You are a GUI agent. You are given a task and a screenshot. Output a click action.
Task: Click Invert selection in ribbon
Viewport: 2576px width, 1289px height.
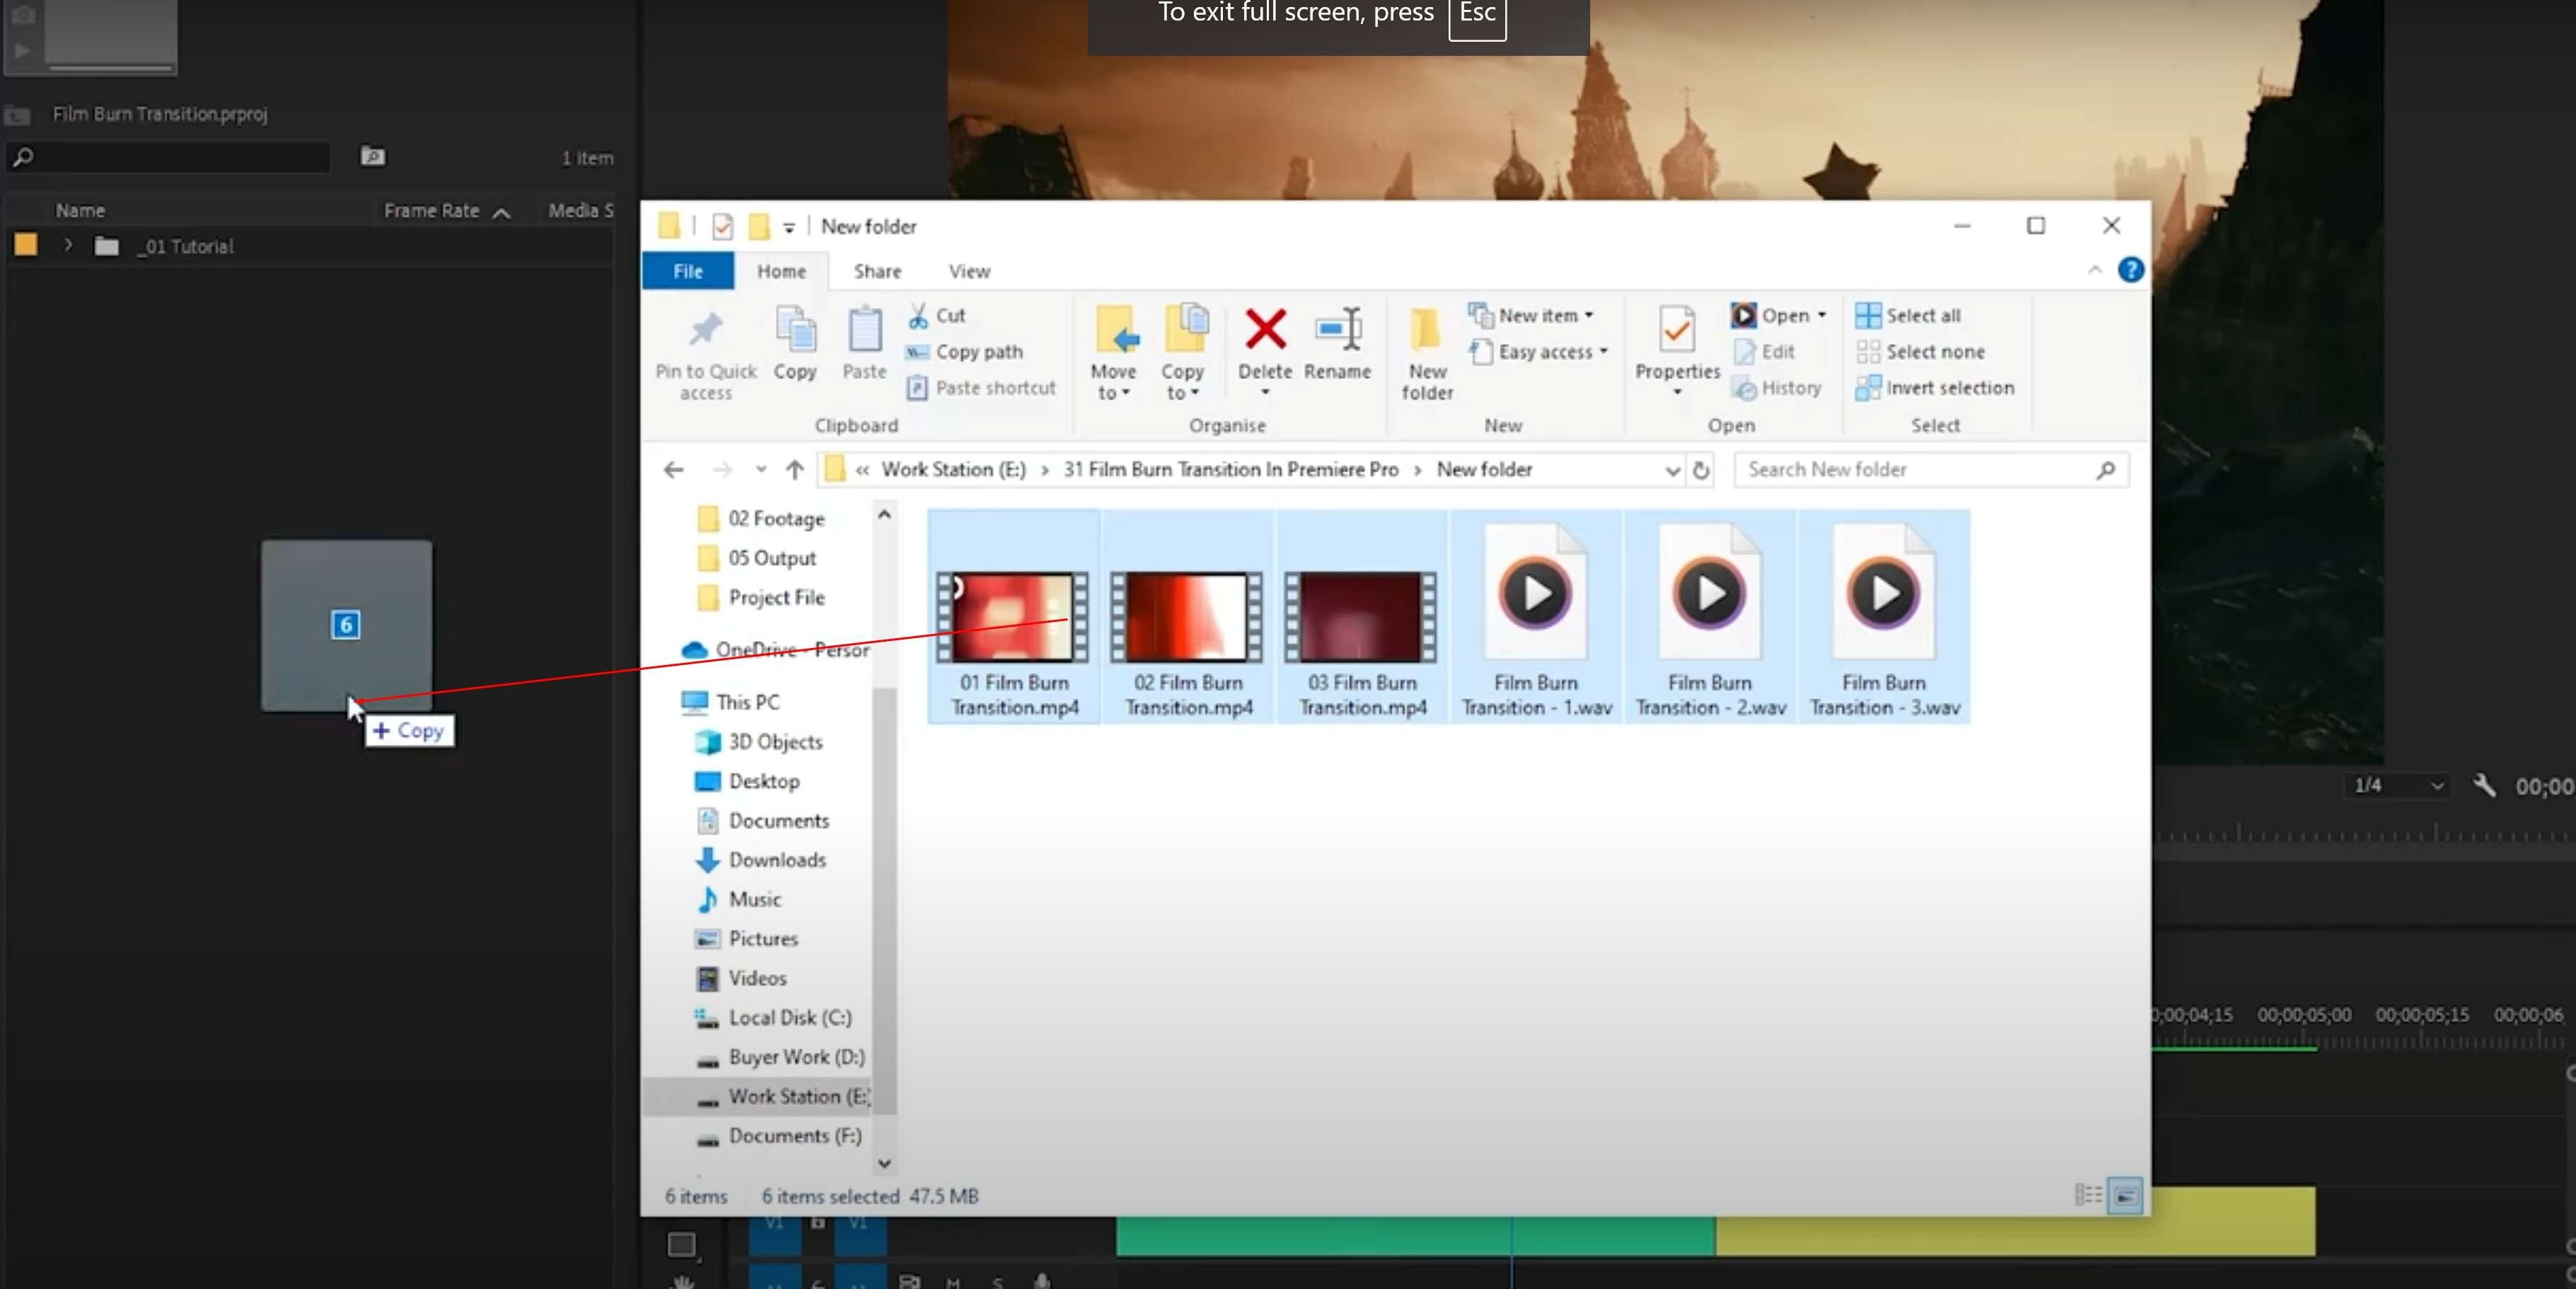(x=1935, y=388)
